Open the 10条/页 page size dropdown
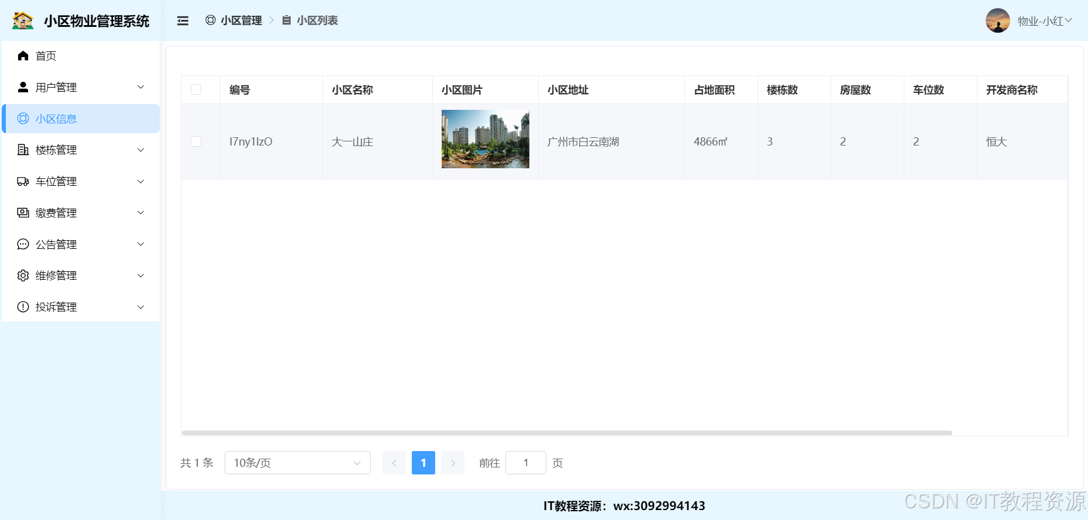 [x=298, y=463]
